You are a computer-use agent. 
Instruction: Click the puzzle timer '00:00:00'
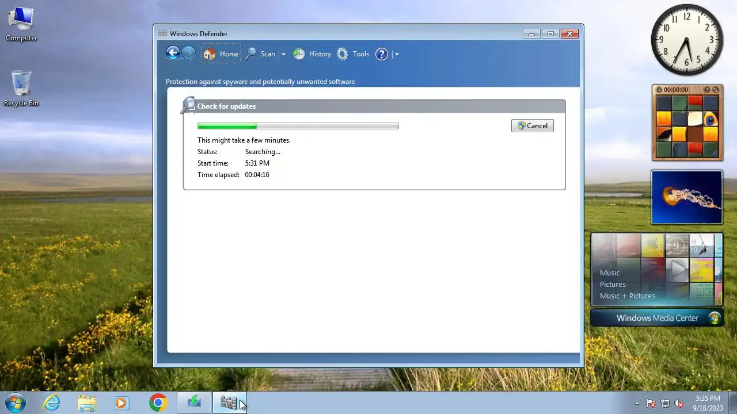coord(676,90)
